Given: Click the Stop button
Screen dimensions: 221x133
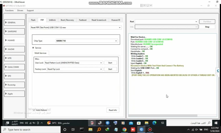Looking at the screenshot, I should pos(207,27).
